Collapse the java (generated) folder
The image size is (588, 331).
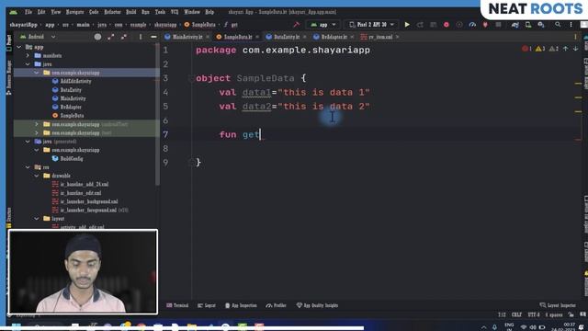28,142
